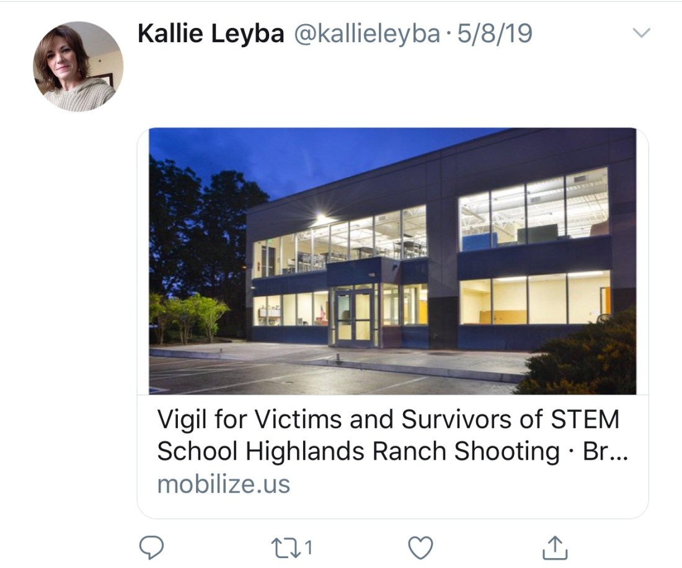The width and height of the screenshot is (682, 568).
Task: Reply to Kallie Leyba's tweet
Action: (152, 548)
